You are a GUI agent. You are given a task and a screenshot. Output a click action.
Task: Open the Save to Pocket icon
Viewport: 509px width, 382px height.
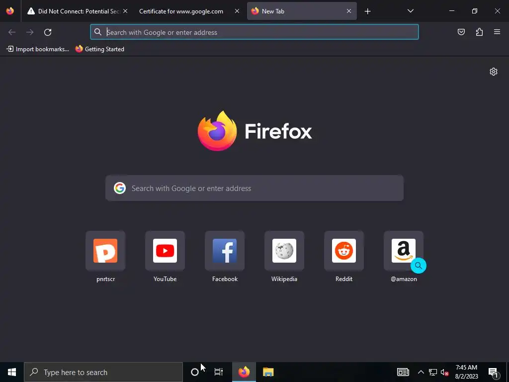click(461, 32)
